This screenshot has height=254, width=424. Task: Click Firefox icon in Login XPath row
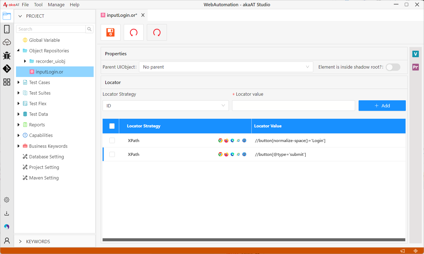[226, 140]
